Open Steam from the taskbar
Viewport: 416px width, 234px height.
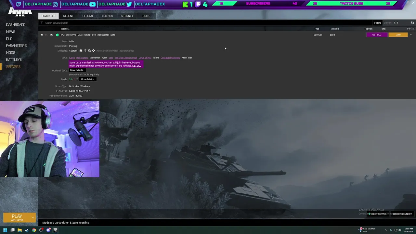(27, 230)
